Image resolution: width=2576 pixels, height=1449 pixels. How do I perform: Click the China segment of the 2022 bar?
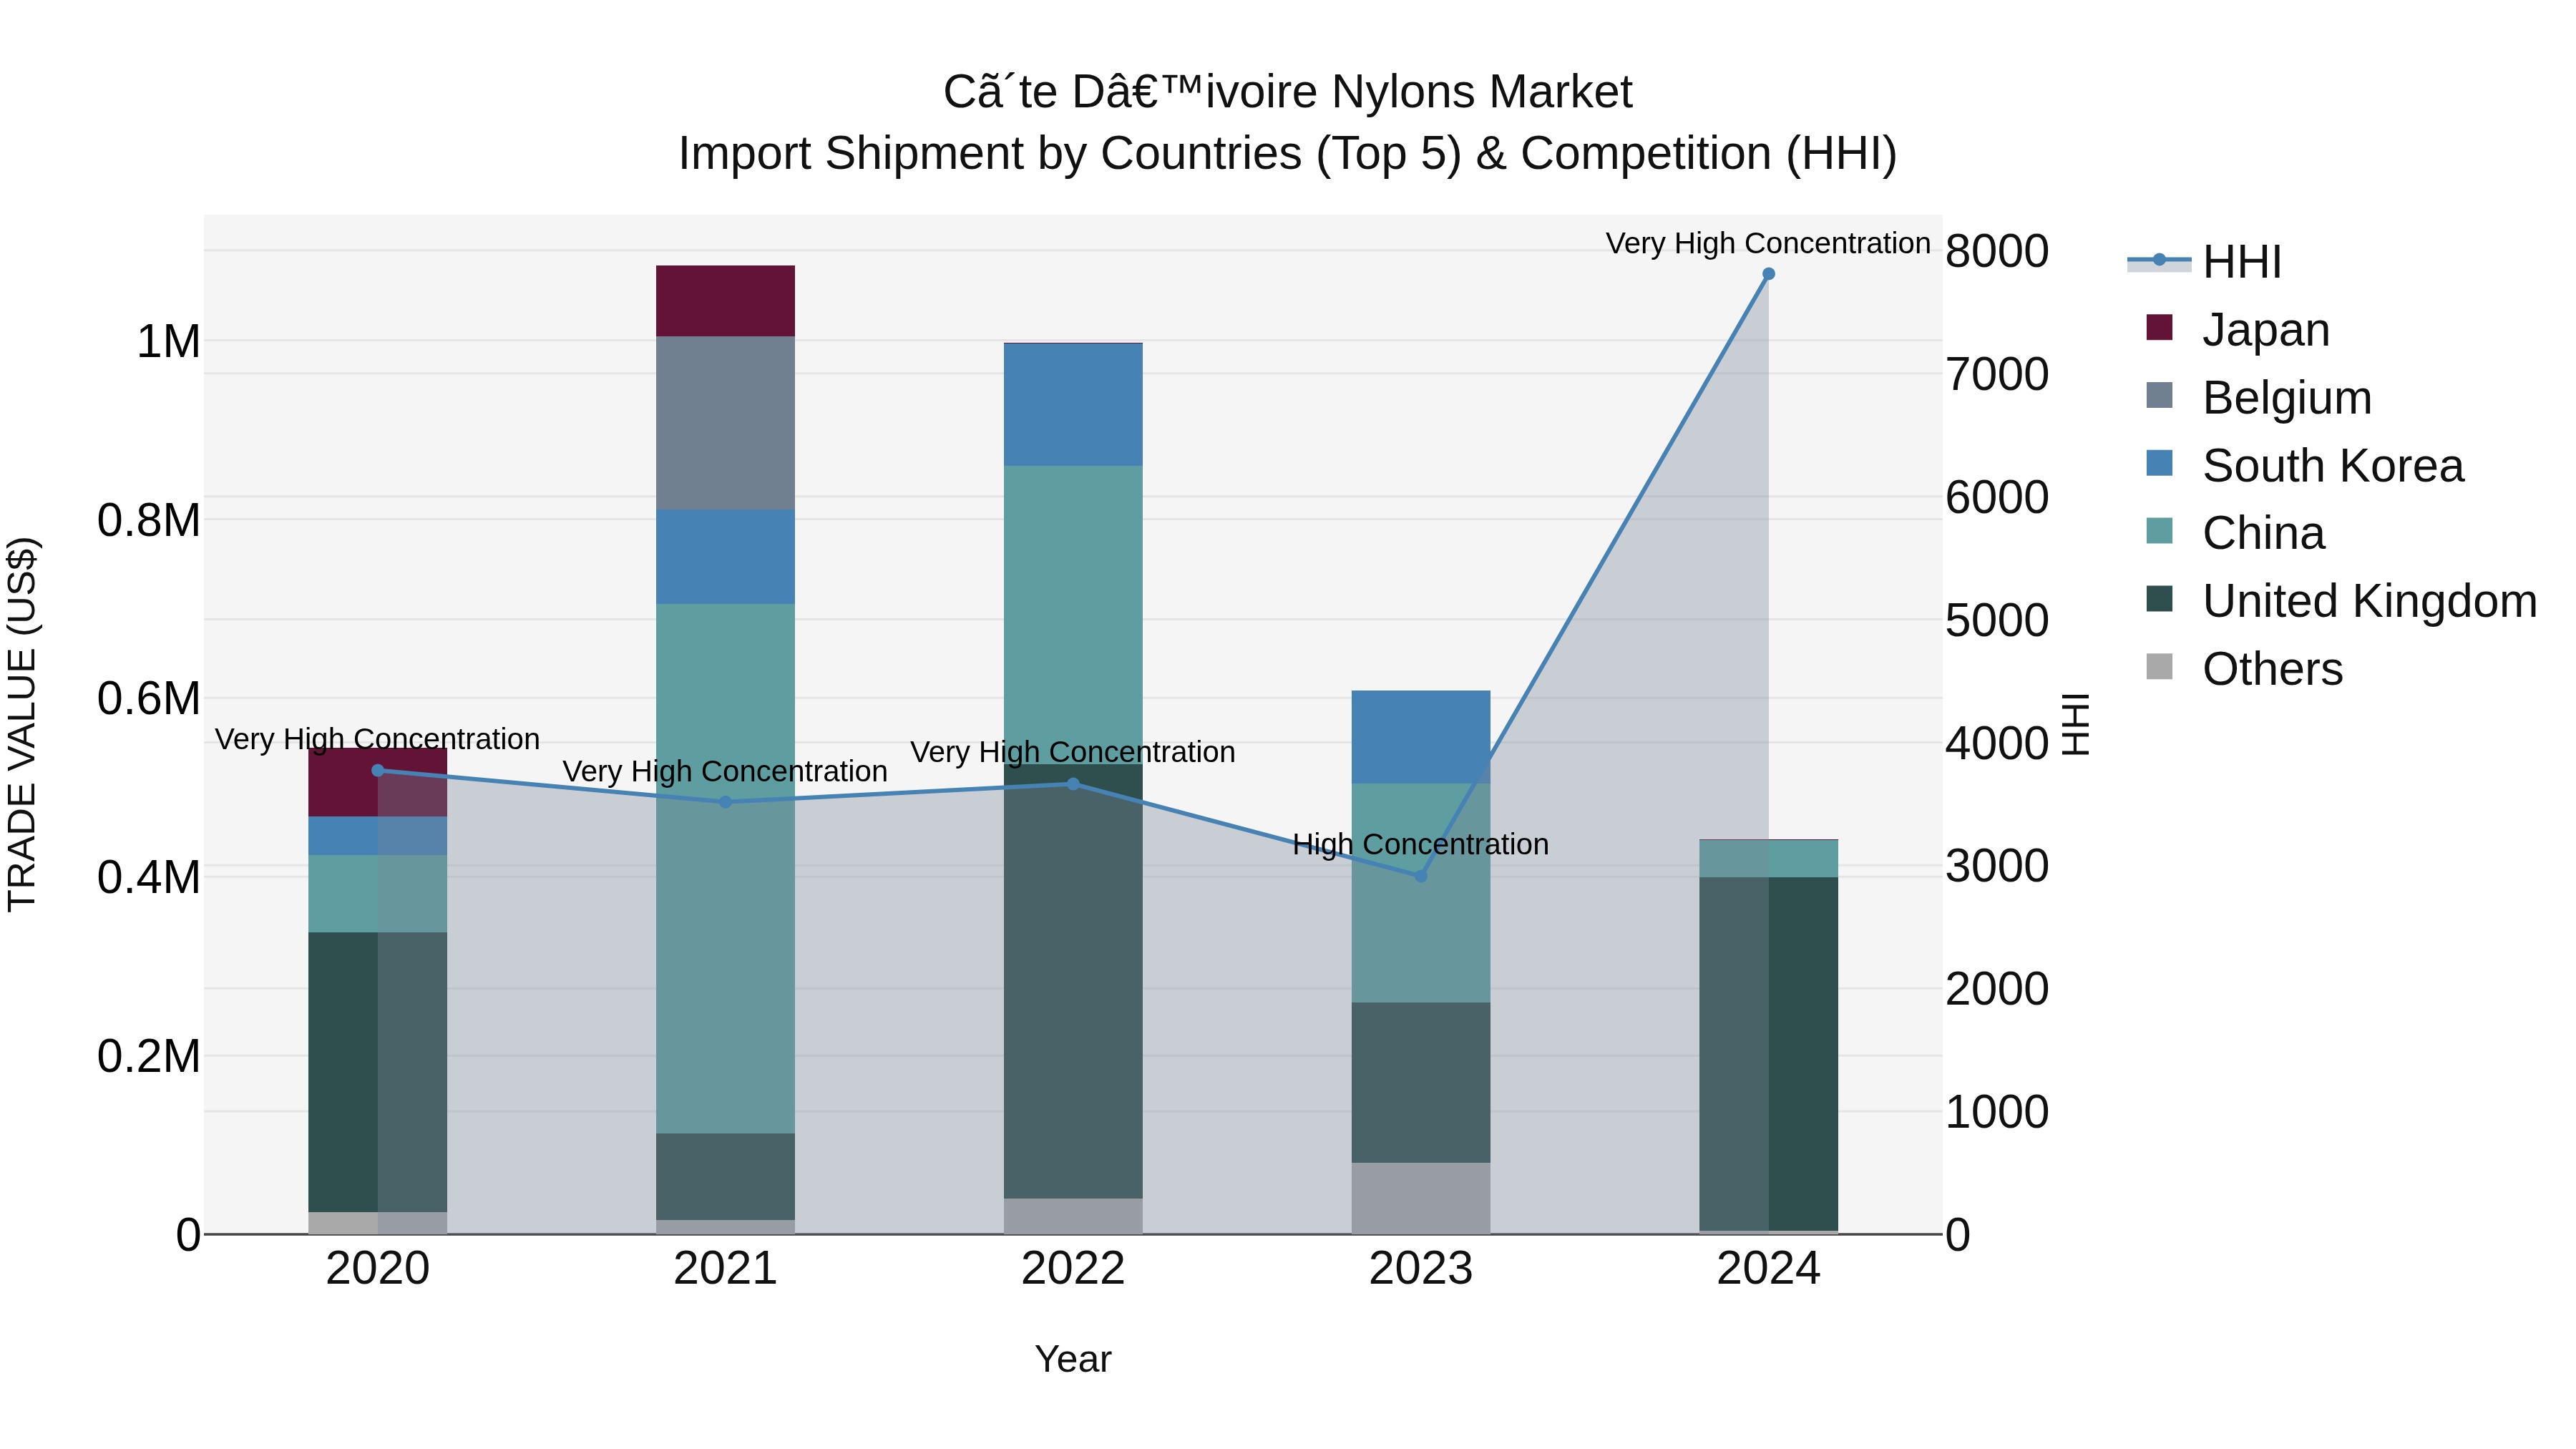[x=1073, y=615]
